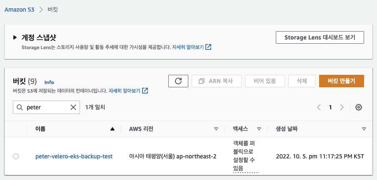Clear the peter search with X icon
The width and height of the screenshot is (377, 180).
pyautogui.click(x=73, y=107)
